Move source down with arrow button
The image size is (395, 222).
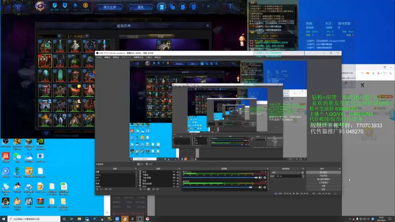(x=158, y=189)
